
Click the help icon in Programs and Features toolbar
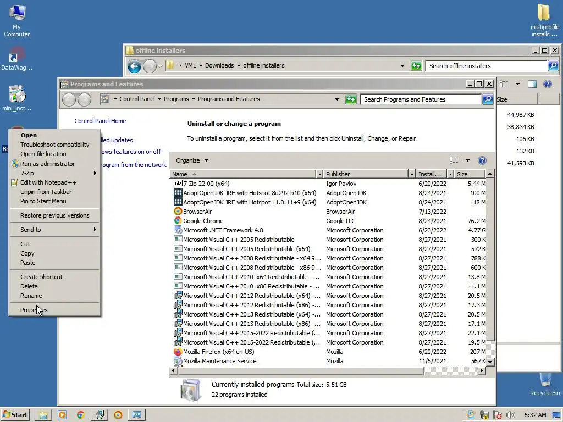(482, 160)
